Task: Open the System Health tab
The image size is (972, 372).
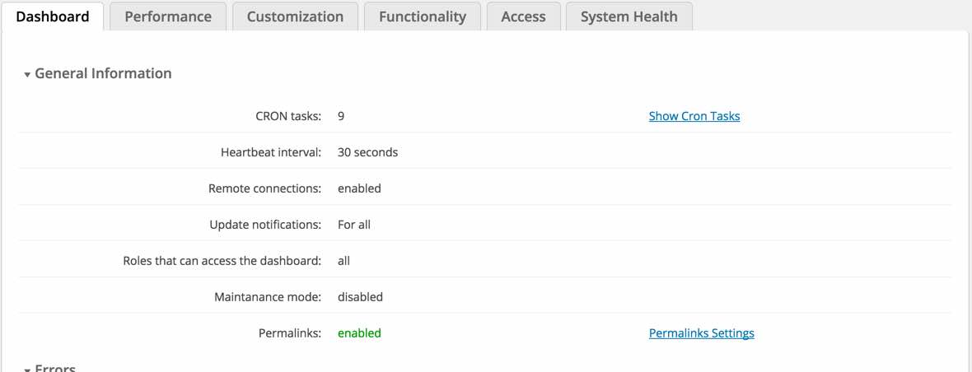Action: tap(629, 16)
